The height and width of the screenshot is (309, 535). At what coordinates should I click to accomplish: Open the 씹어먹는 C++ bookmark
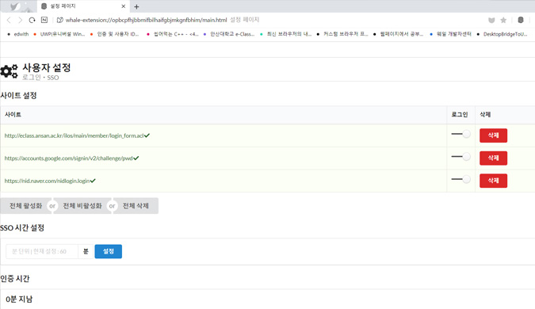tap(172, 34)
